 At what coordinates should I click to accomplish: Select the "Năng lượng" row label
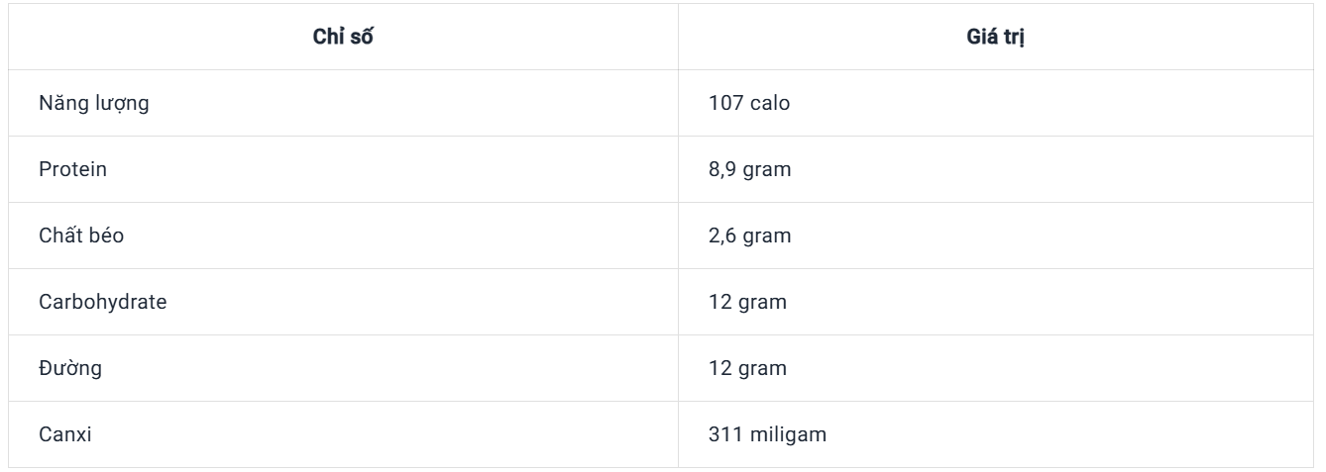tap(94, 103)
